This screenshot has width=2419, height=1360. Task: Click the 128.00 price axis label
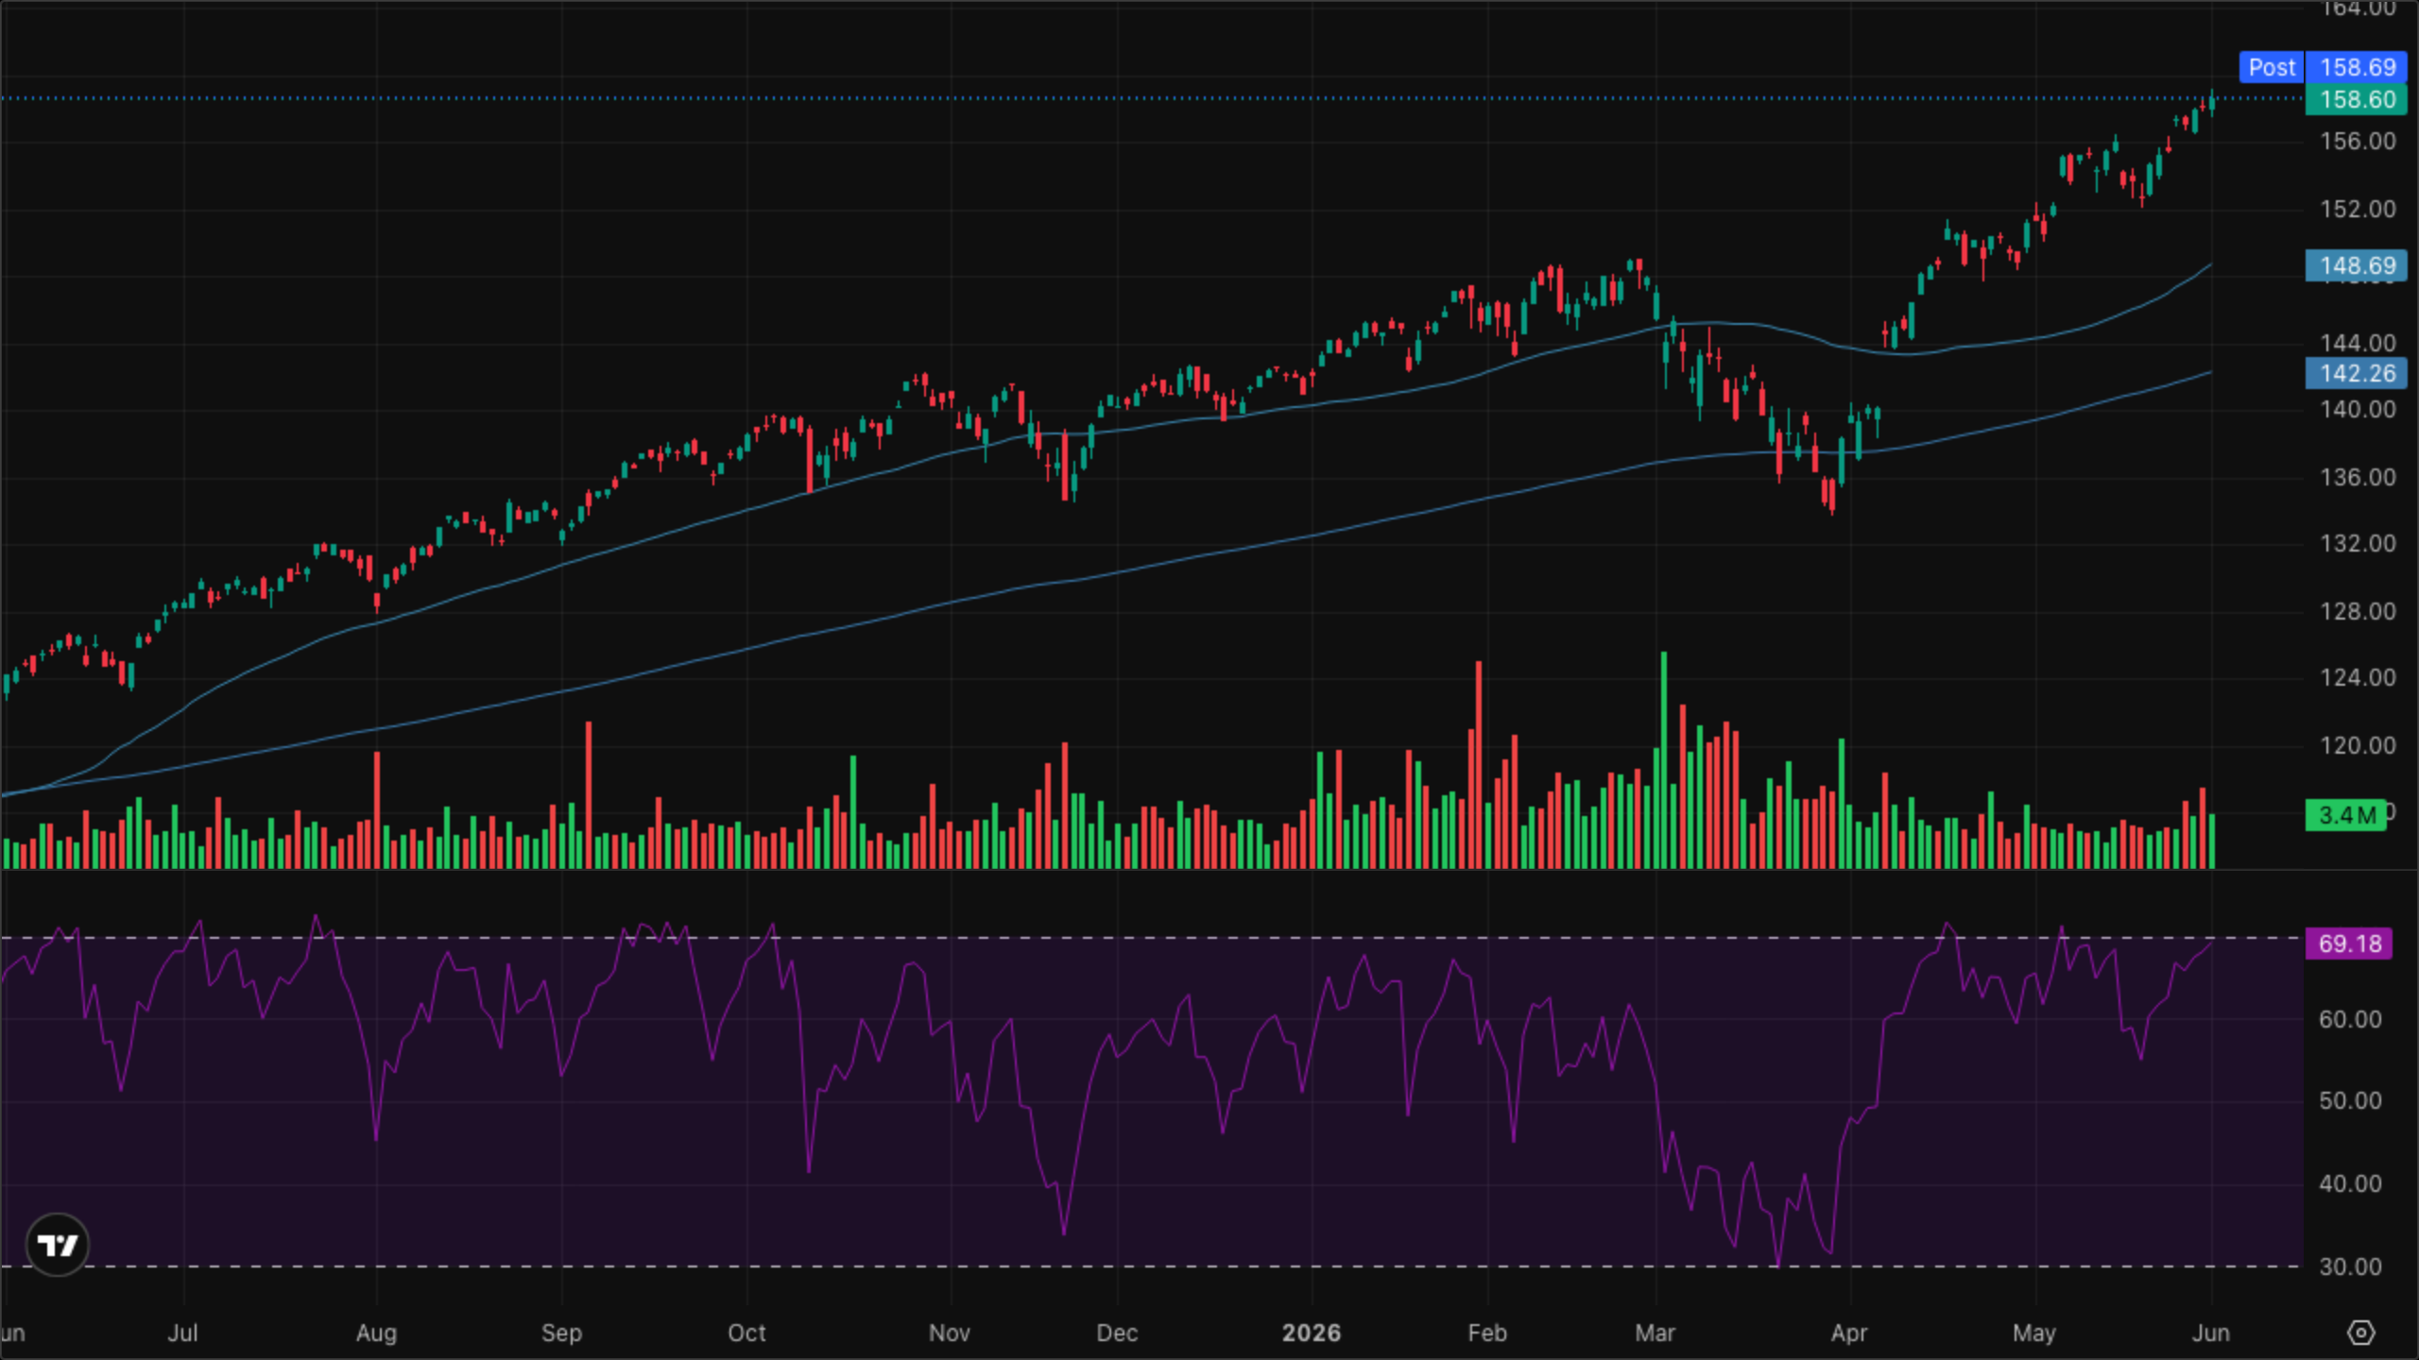click(x=2358, y=611)
